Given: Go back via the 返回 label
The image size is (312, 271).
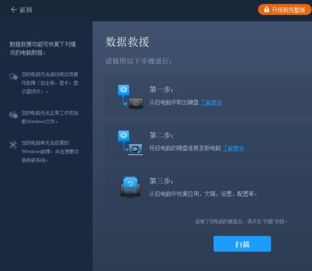Looking at the screenshot, I should point(26,10).
